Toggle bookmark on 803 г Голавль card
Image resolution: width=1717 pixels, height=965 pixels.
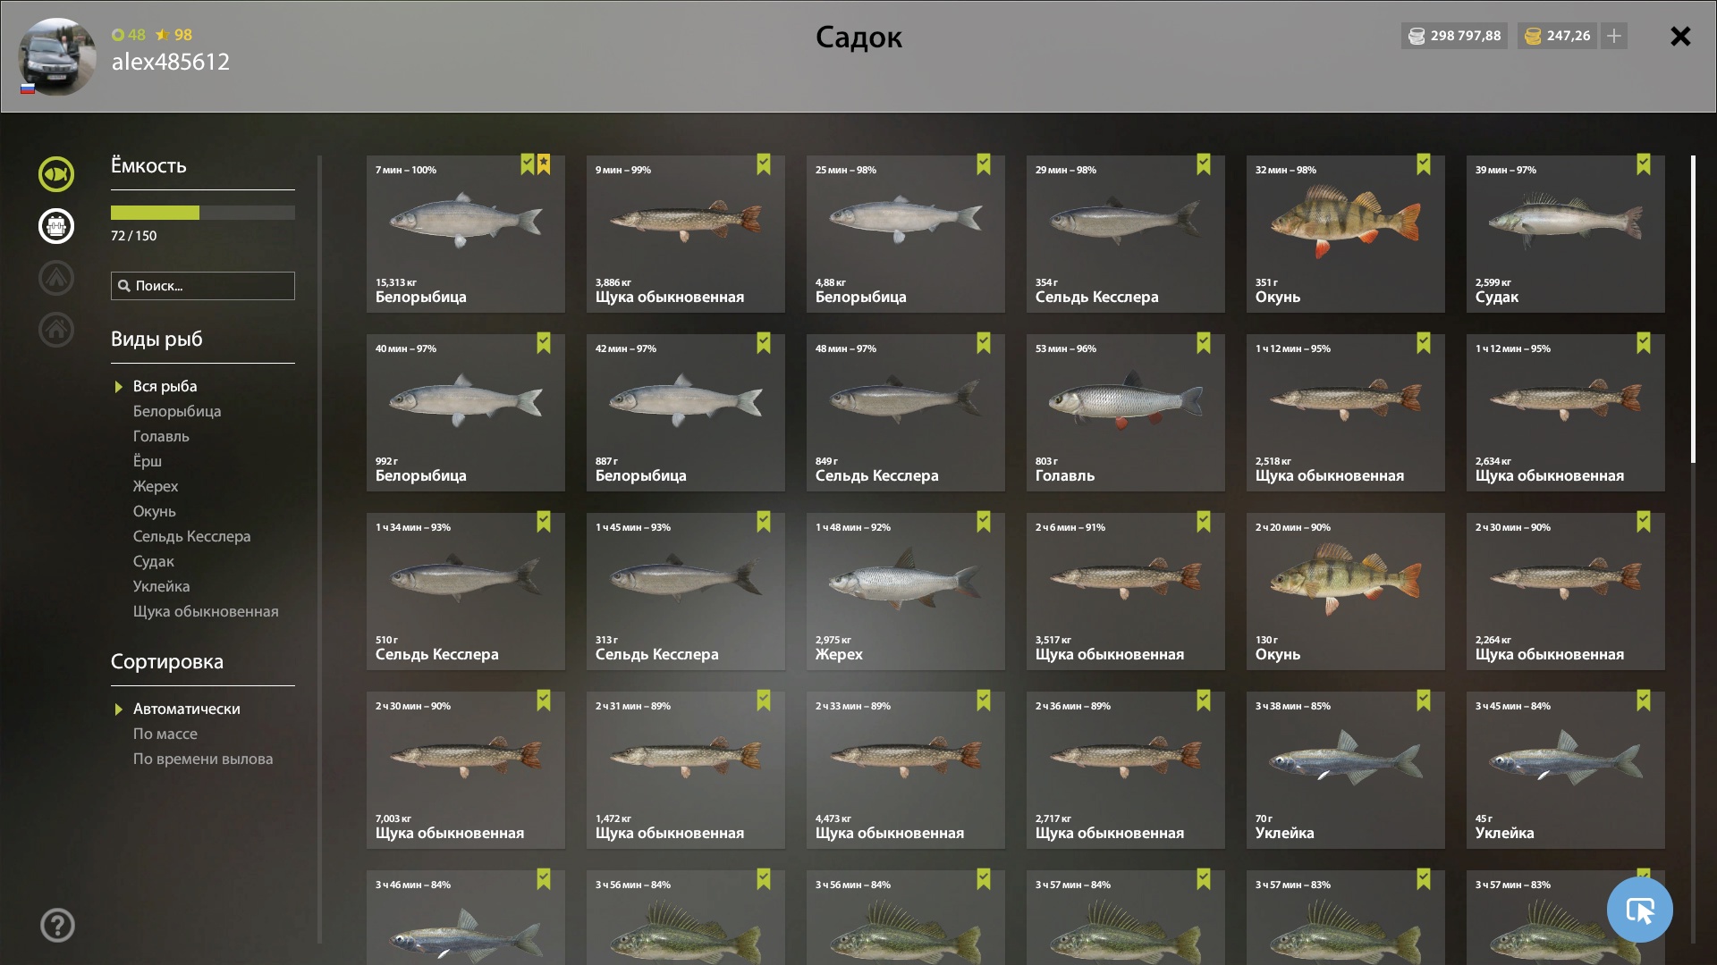pyautogui.click(x=1204, y=343)
